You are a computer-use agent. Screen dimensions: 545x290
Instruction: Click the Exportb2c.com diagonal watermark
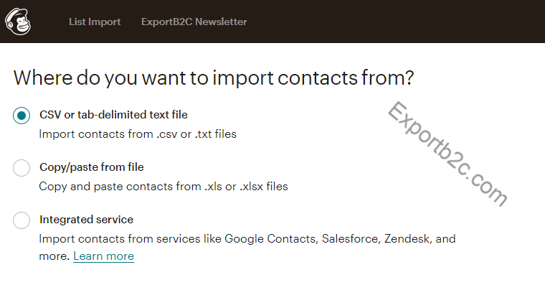coord(447,154)
